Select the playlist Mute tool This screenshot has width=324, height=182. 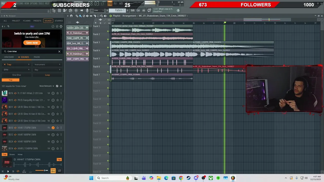pyautogui.click(x=88, y=16)
